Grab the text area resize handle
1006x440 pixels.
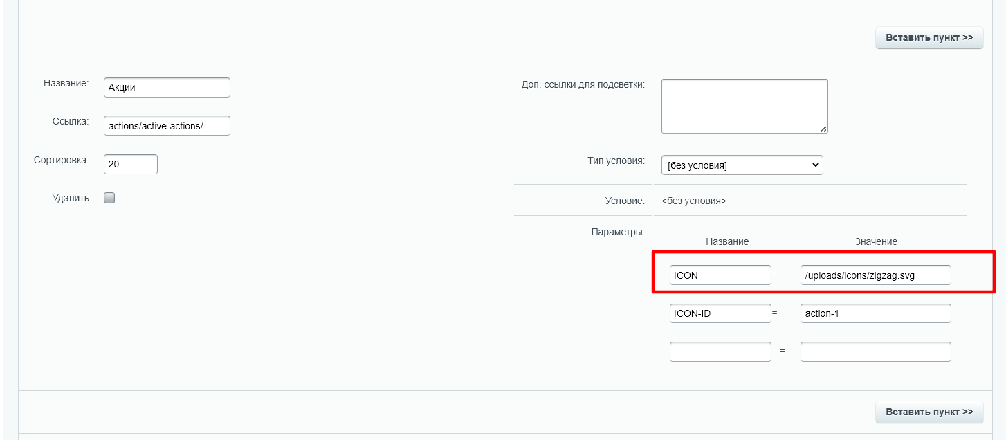[x=823, y=129]
